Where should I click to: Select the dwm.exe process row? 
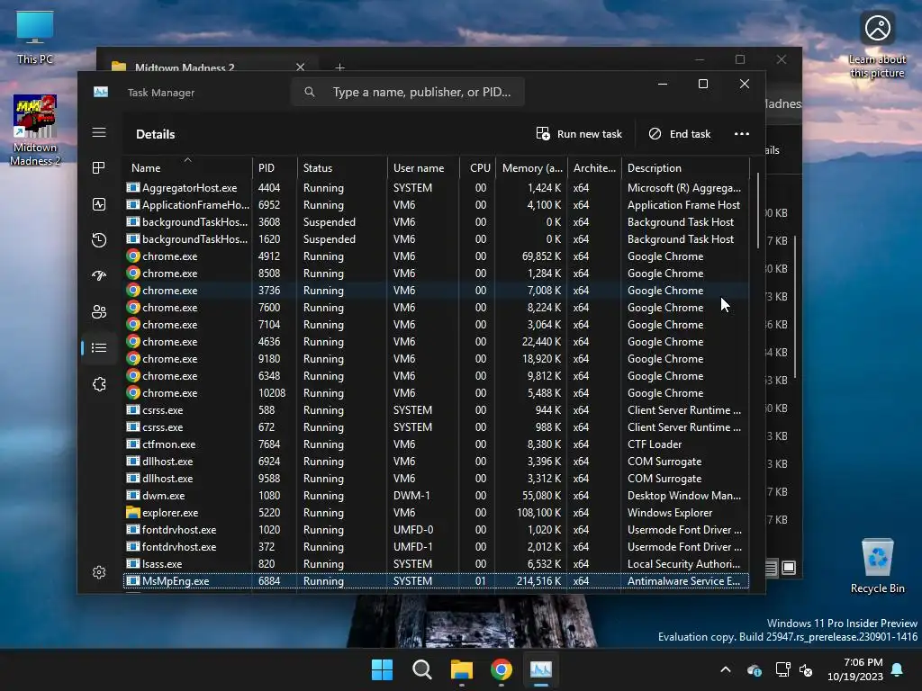point(436,496)
